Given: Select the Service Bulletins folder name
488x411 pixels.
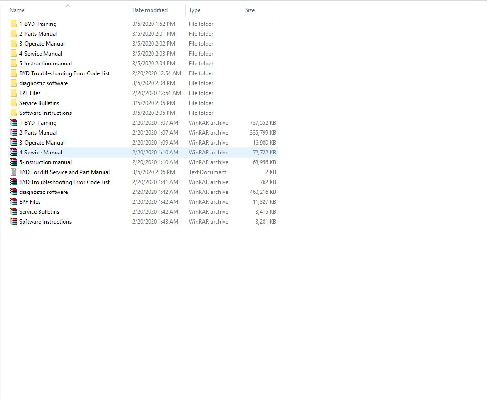Looking at the screenshot, I should [x=39, y=103].
